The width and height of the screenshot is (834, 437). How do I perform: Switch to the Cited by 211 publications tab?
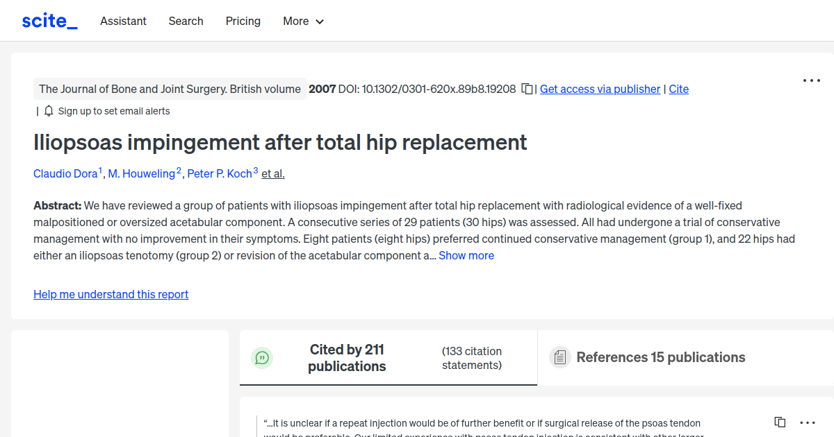[x=347, y=357]
